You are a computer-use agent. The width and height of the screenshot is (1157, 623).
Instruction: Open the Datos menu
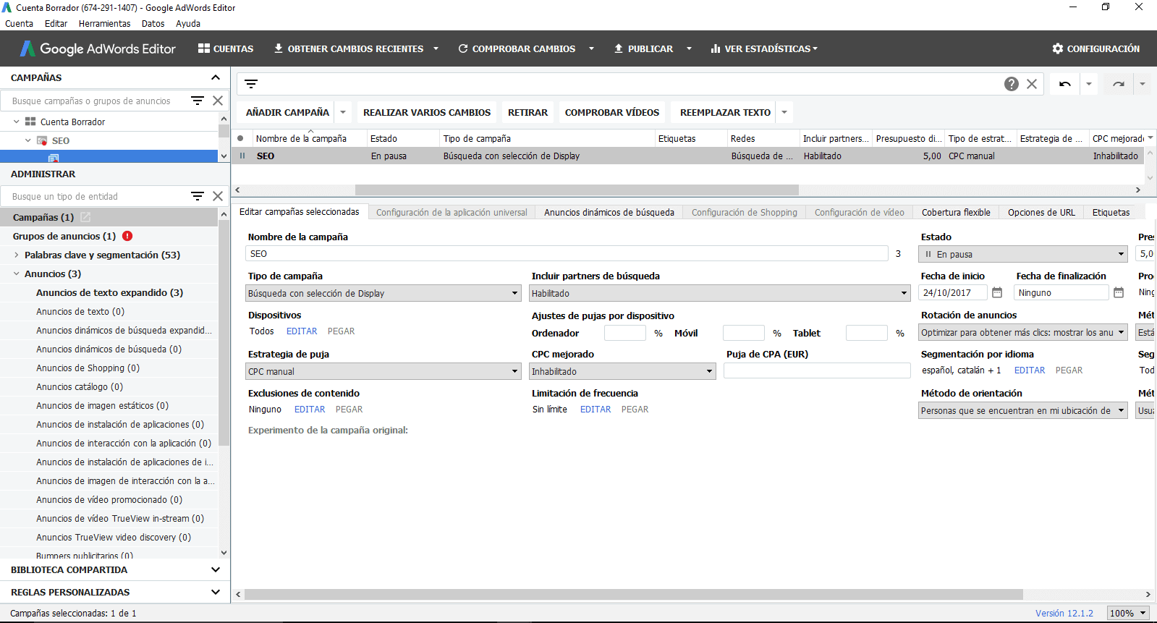point(153,23)
